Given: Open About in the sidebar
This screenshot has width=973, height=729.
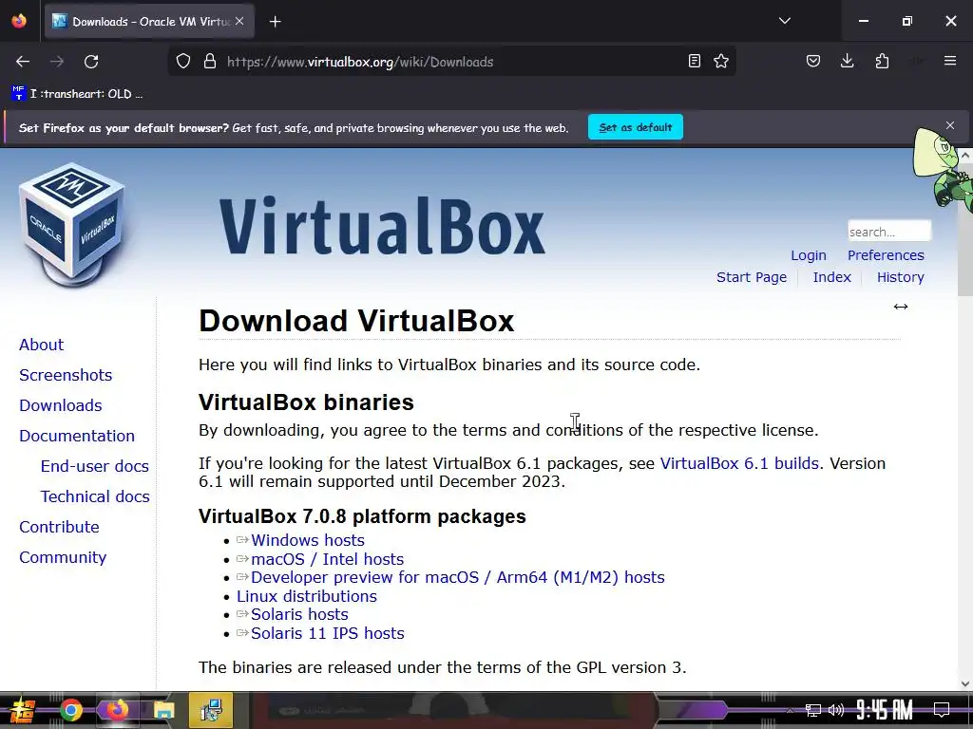Looking at the screenshot, I should point(42,345).
